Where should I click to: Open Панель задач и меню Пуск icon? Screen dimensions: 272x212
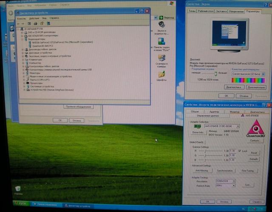coord(161,42)
